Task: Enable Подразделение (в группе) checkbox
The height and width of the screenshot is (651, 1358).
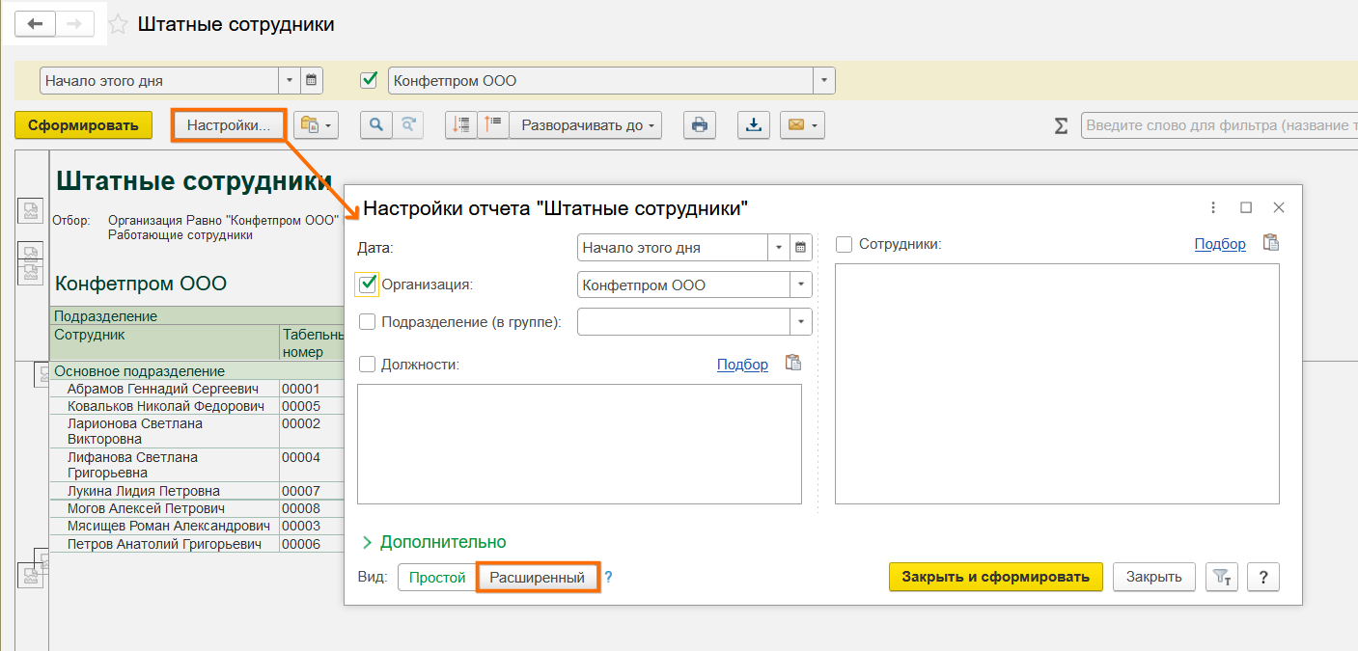Action: click(367, 322)
